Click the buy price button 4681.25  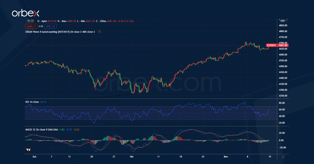50,26
